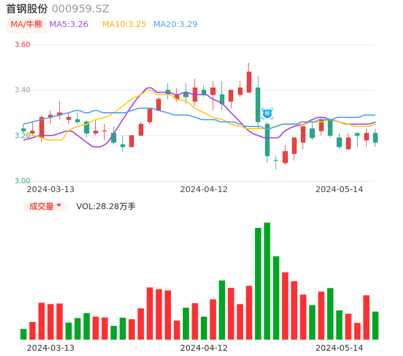This screenshot has width=403, height=356.
Task: Click the red dropdown arrow beside 成交量
Action: 59,206
